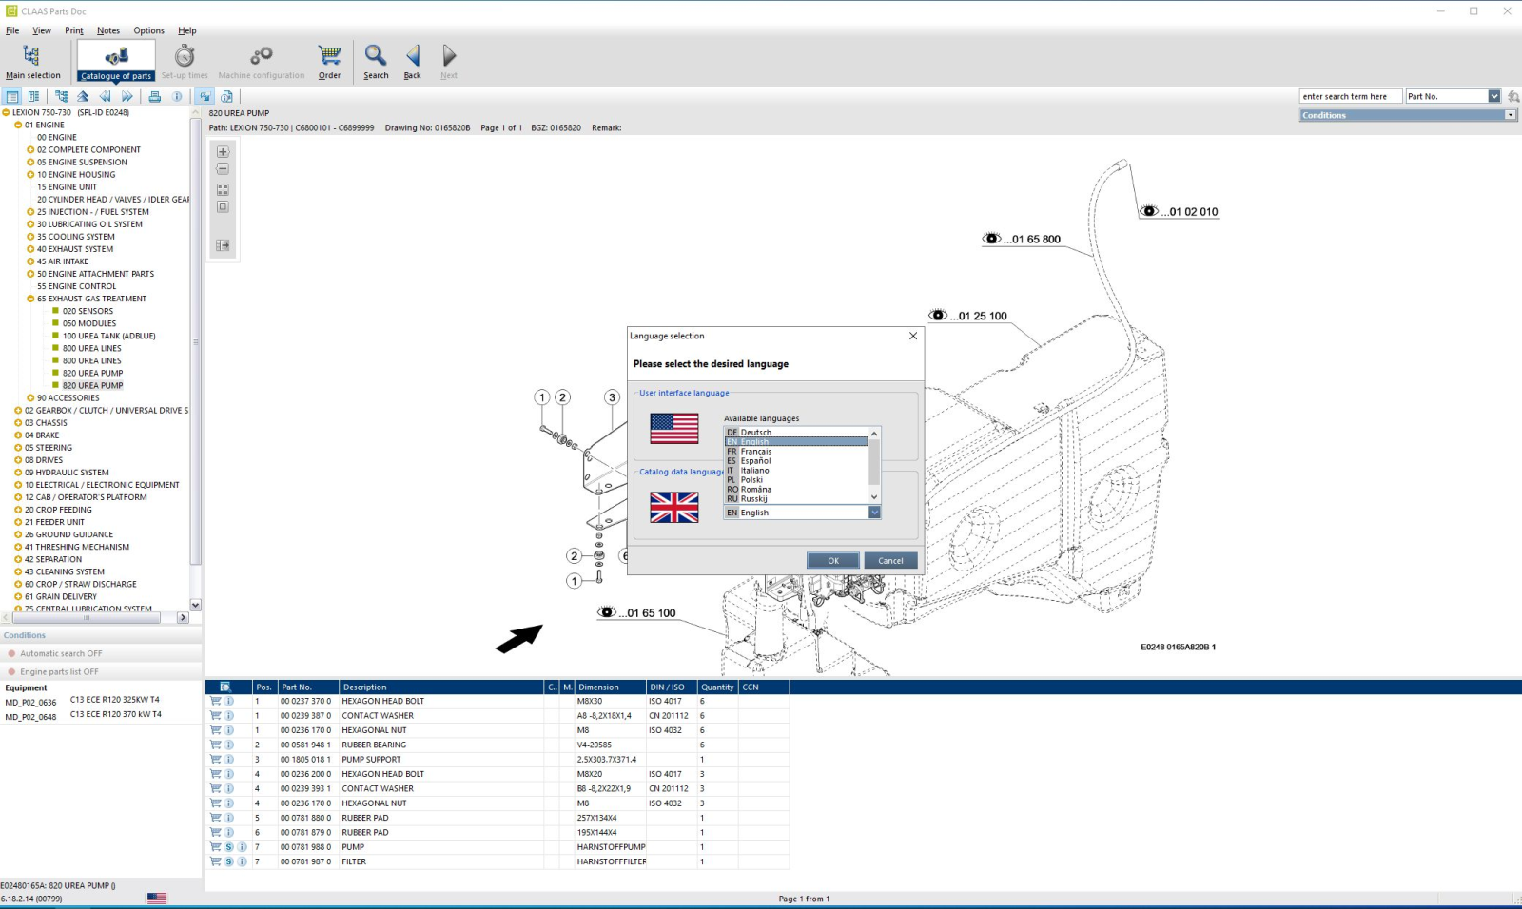Click Description column header in parts table
This screenshot has width=1522, height=909.
tap(441, 687)
